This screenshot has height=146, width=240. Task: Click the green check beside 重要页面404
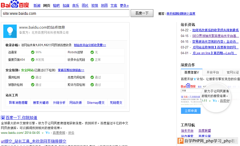(x=32, y=60)
